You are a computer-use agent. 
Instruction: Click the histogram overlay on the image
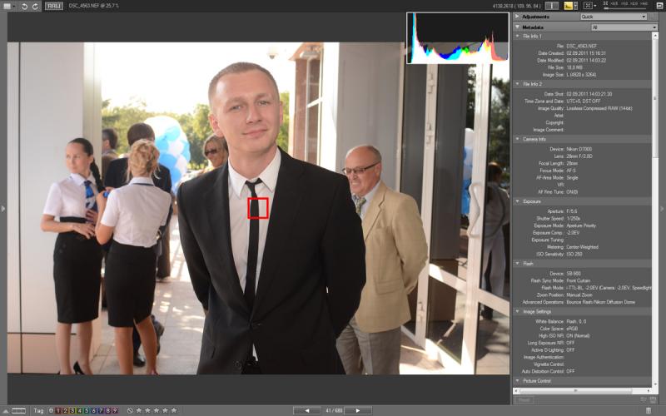(x=457, y=37)
